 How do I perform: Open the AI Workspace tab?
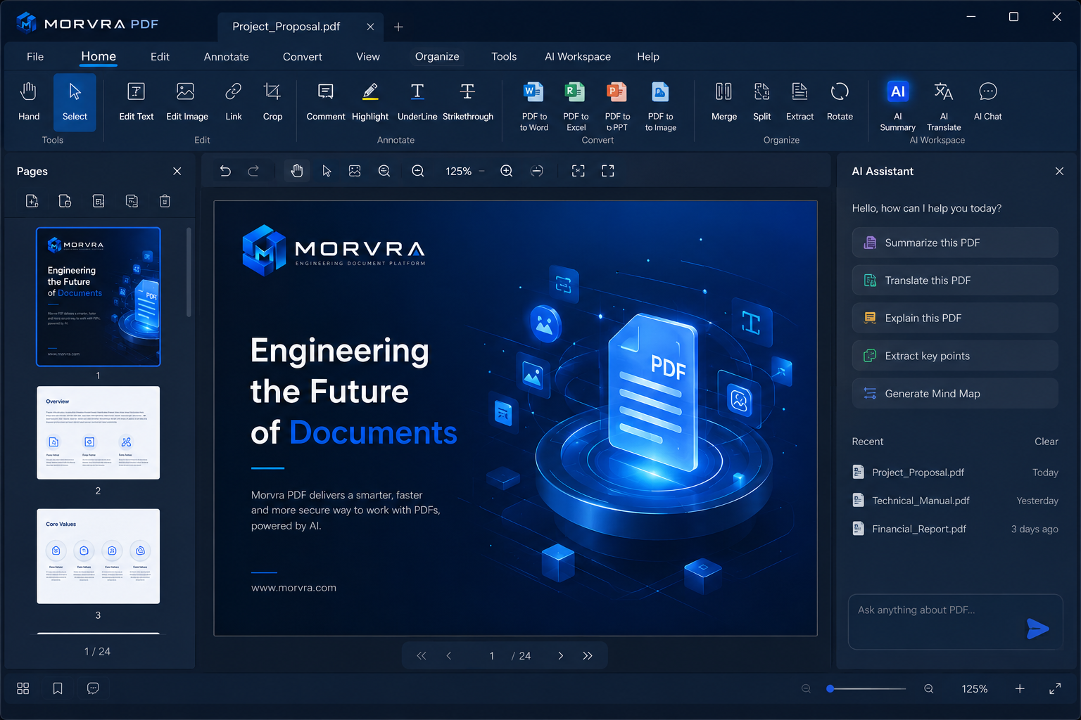click(x=578, y=57)
